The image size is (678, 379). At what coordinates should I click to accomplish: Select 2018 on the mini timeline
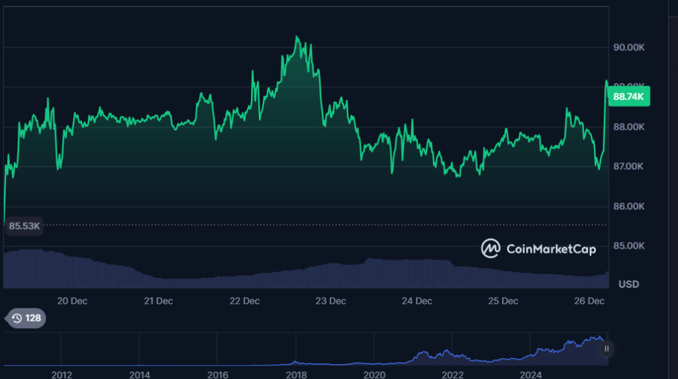tap(296, 374)
